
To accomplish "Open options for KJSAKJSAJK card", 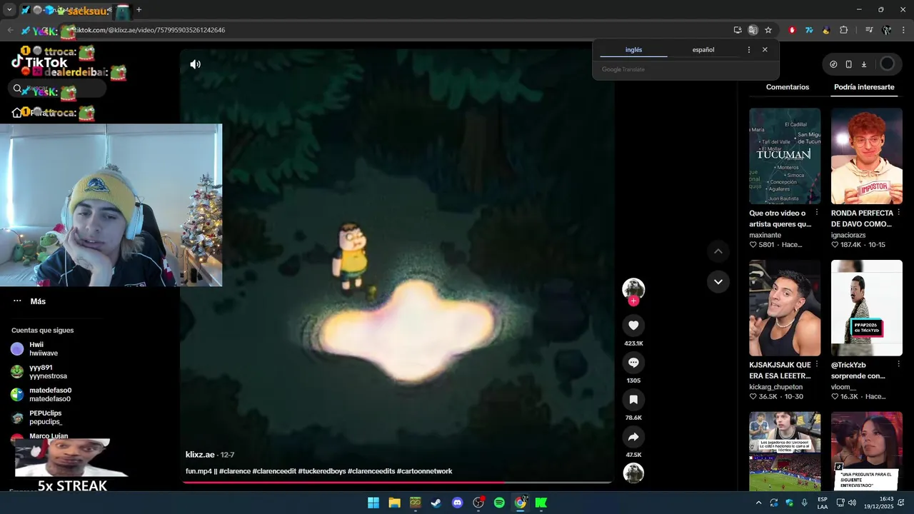I will [x=817, y=365].
